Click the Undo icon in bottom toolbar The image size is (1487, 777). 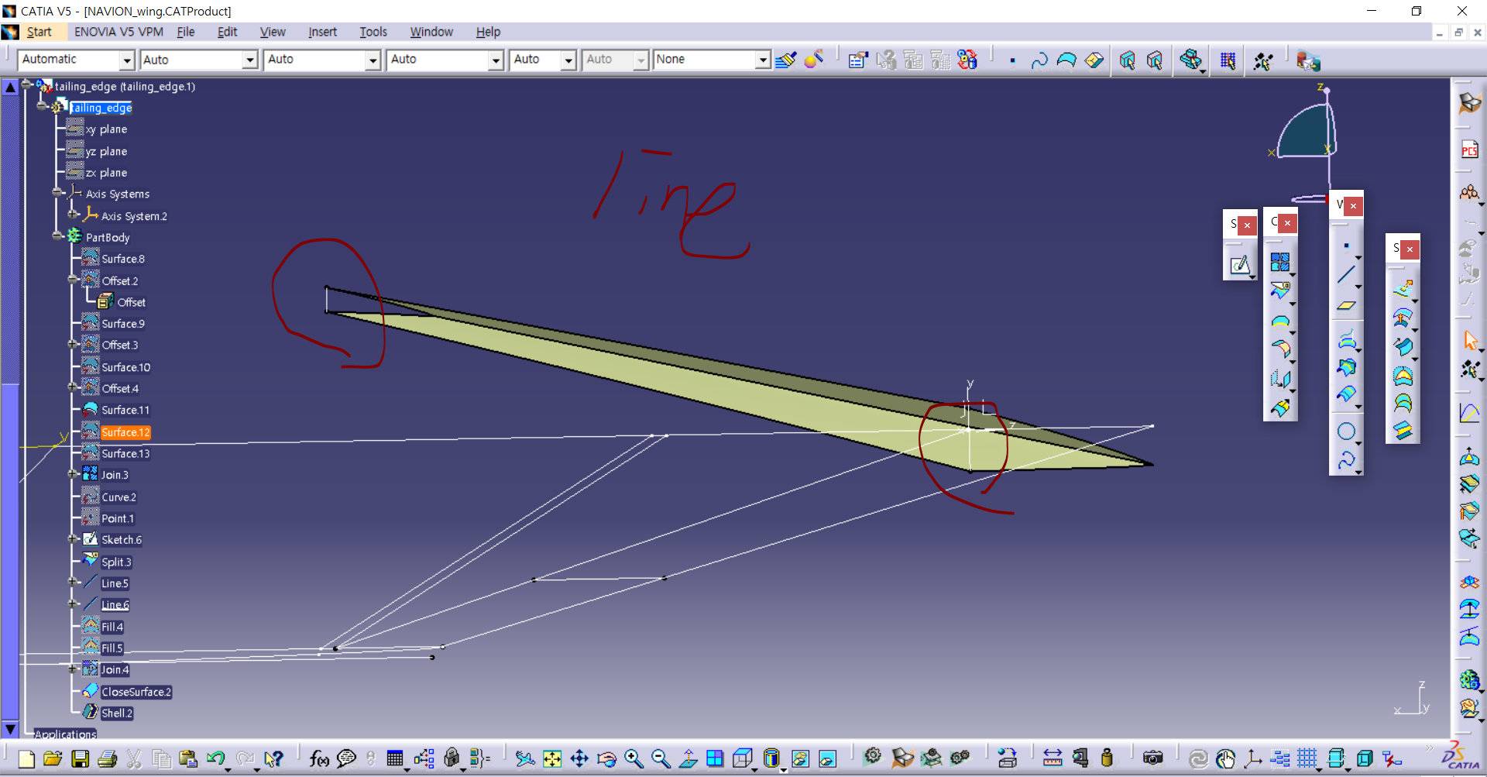pos(216,758)
